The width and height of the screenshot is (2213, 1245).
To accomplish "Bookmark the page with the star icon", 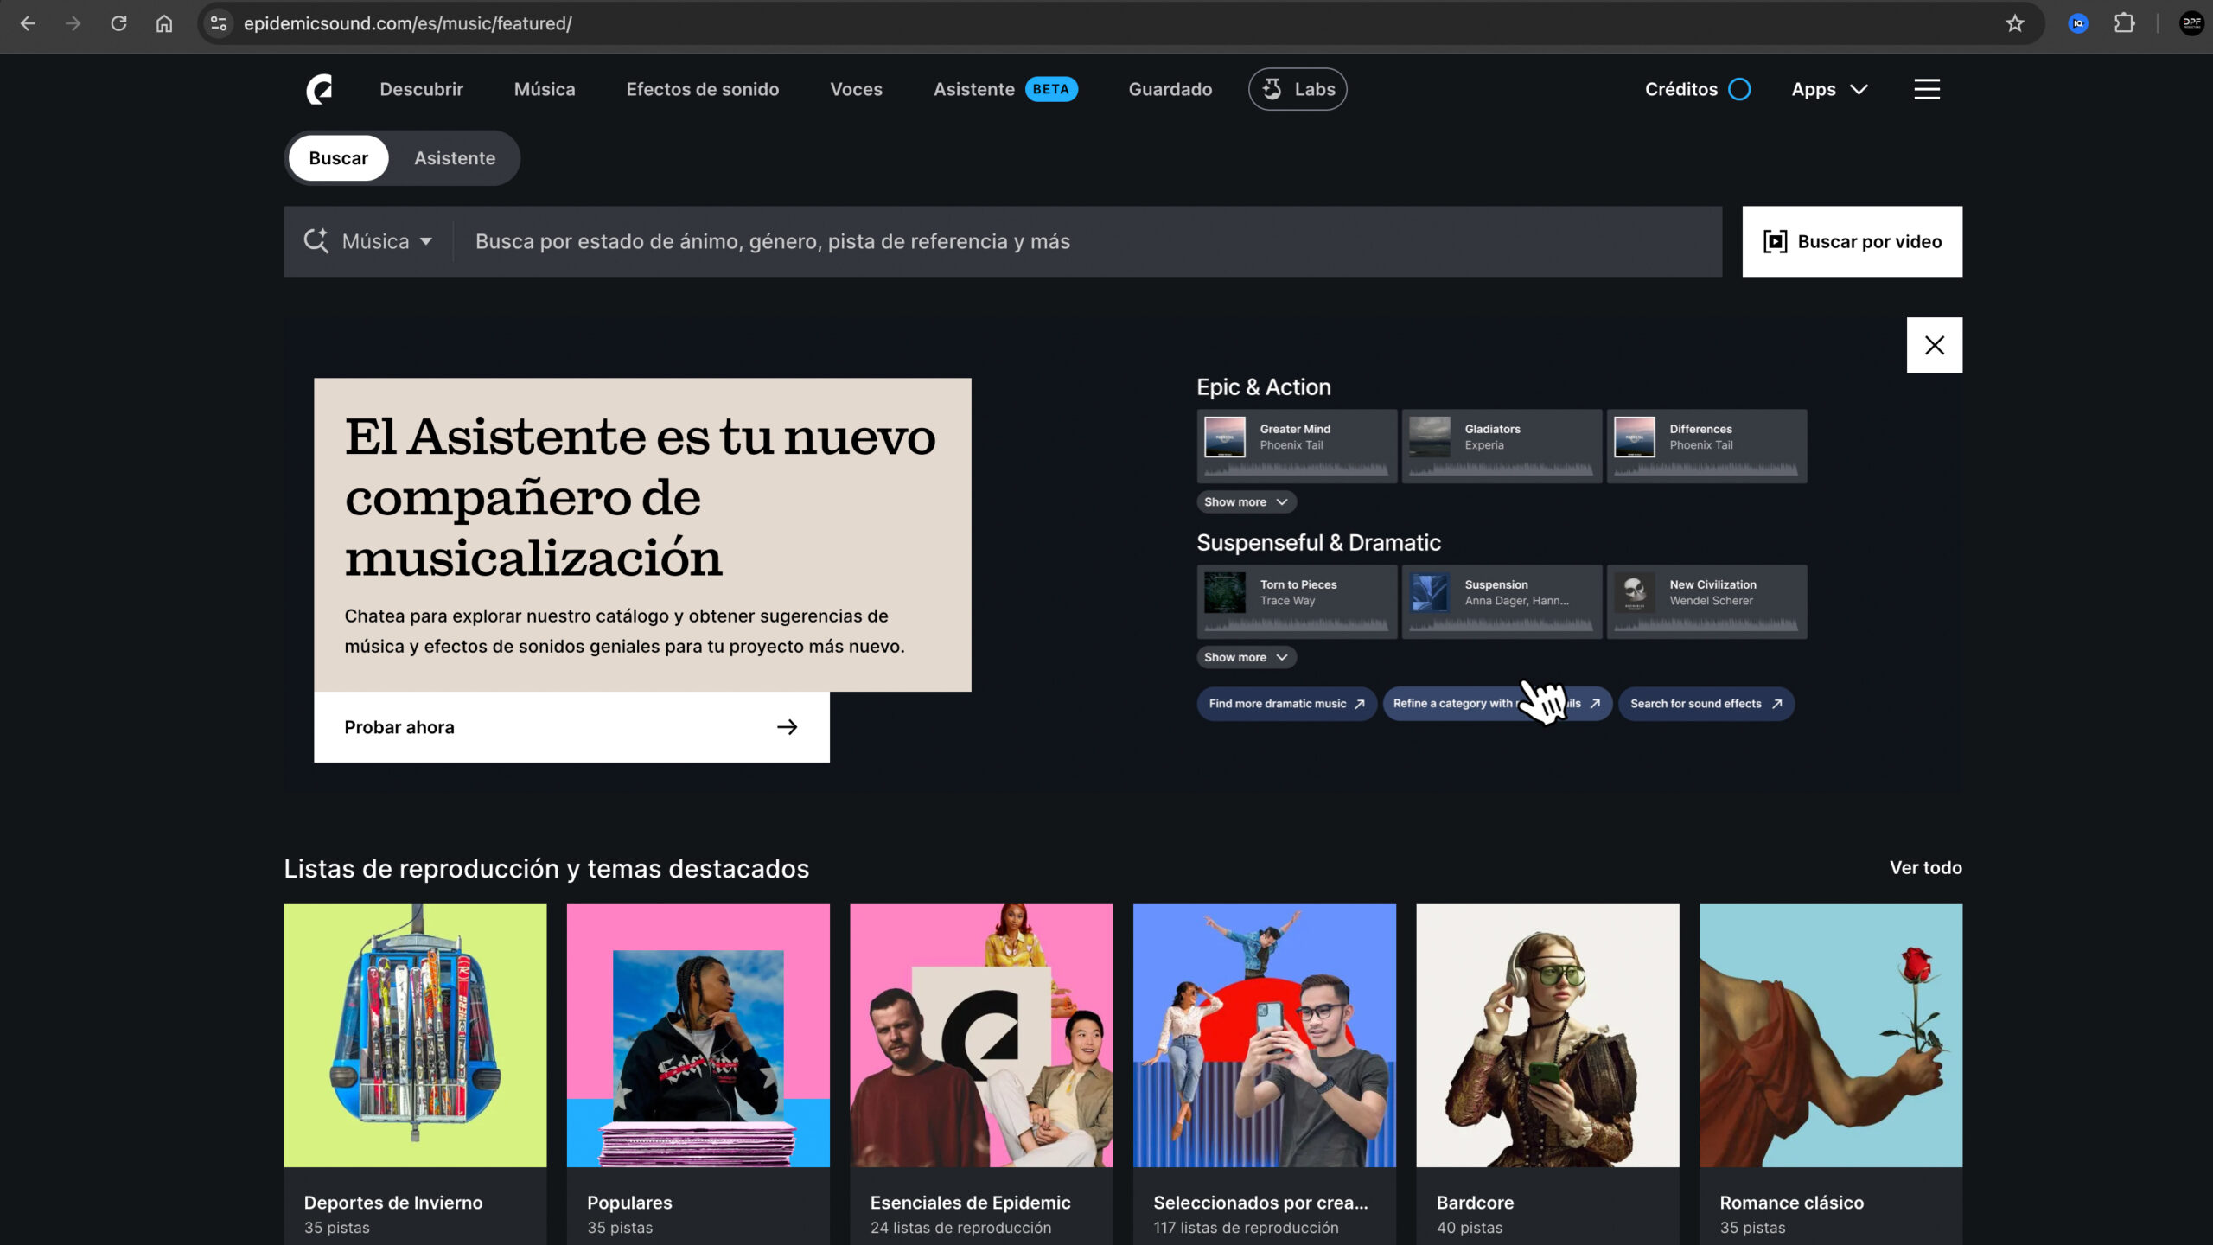I will pos(2015,23).
